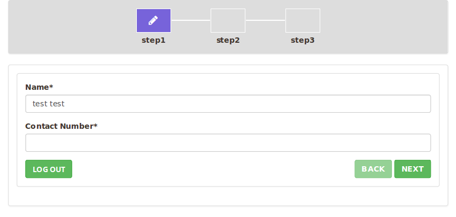This screenshot has width=456, height=217.
Task: Click the connector line between step1 and step2
Action: pyautogui.click(x=191, y=20)
